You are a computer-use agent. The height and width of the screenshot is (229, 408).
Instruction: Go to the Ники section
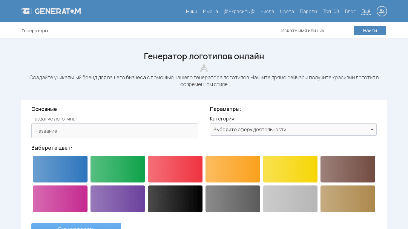(x=191, y=11)
